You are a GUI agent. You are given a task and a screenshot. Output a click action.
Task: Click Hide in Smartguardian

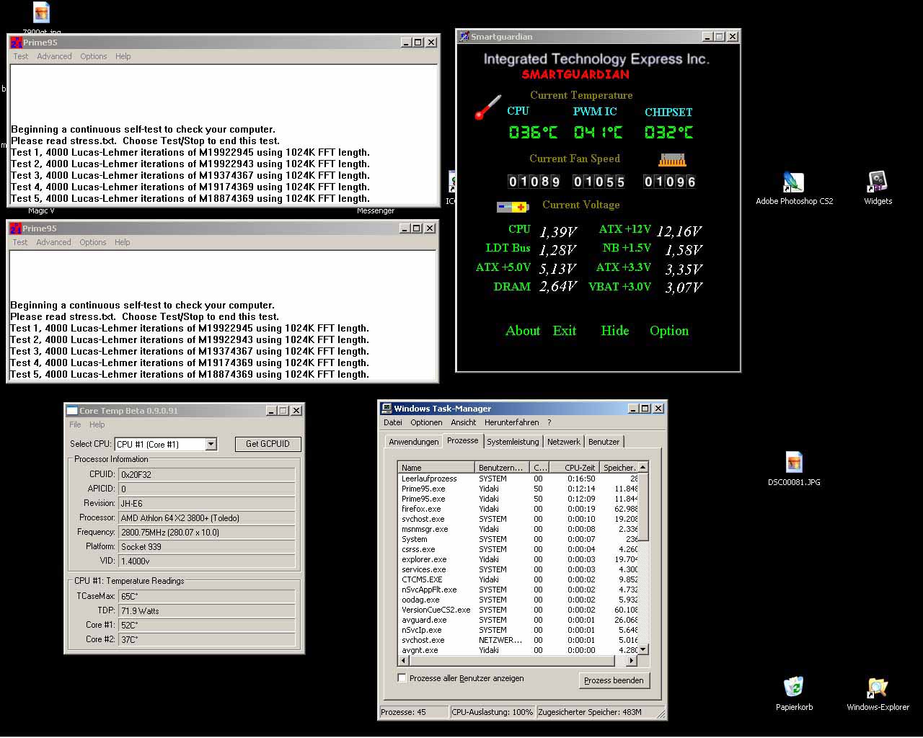[615, 331]
